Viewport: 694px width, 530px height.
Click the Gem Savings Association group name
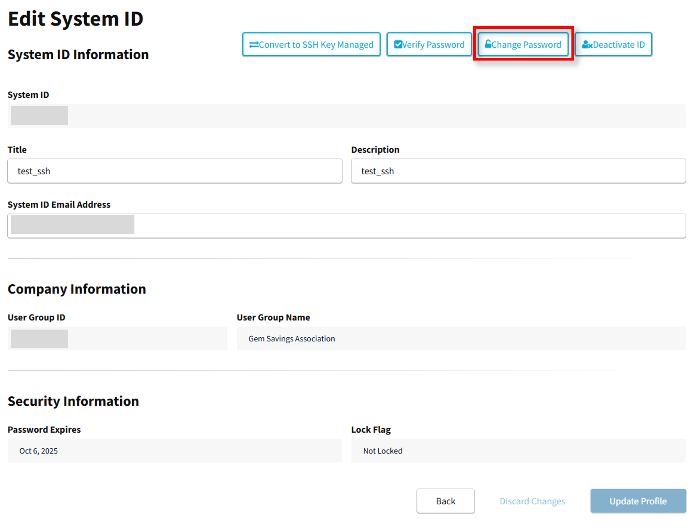click(292, 339)
